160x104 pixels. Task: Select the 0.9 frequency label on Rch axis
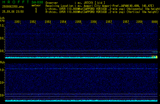click(x=2, y=83)
